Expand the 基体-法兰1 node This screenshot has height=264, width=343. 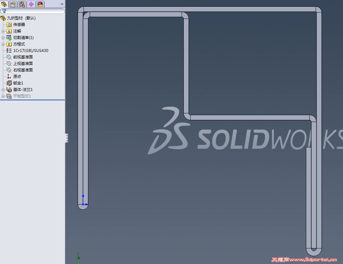[x=3, y=90]
